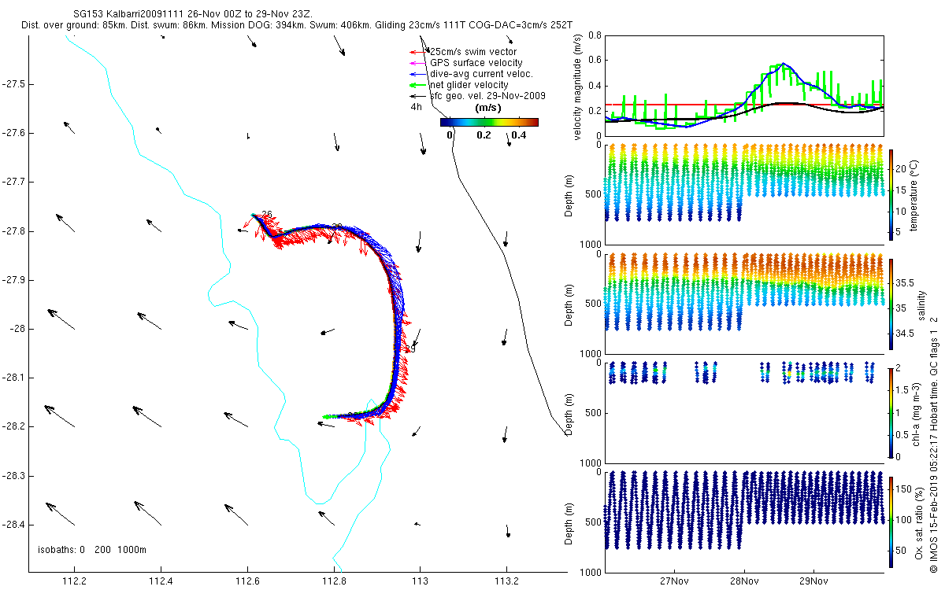Viewport: 945px width, 590px height.
Task: Select the 'sfc geo. vel. 29-Nov-2009' legend entry
Action: point(487,96)
